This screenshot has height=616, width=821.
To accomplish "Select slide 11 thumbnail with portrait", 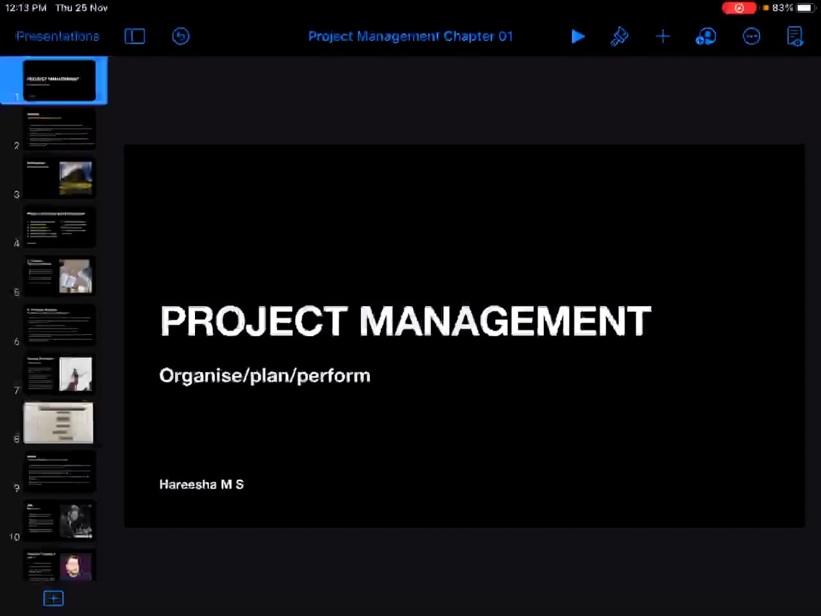I will tap(60, 565).
